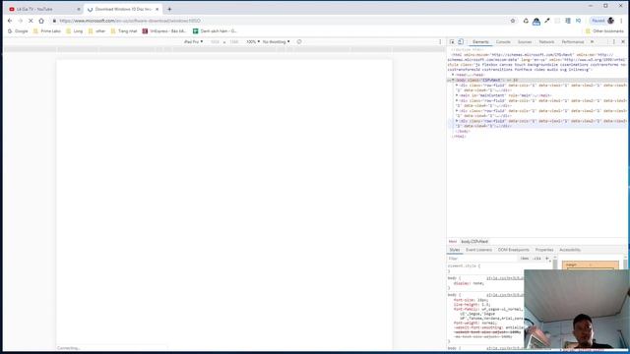Add new style rule with plus icon
This screenshot has width=630, height=354.
[547, 259]
